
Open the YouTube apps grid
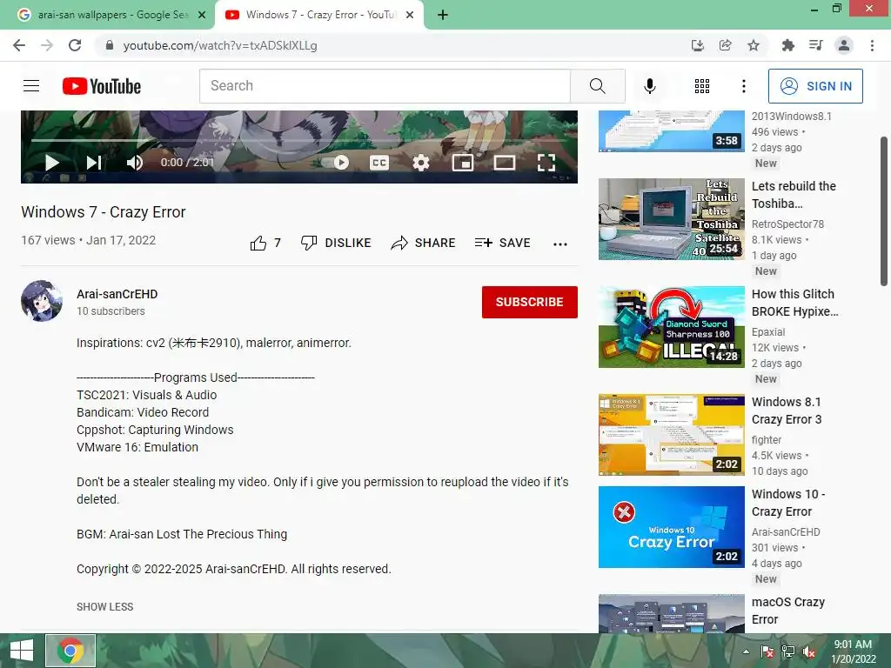(x=702, y=86)
